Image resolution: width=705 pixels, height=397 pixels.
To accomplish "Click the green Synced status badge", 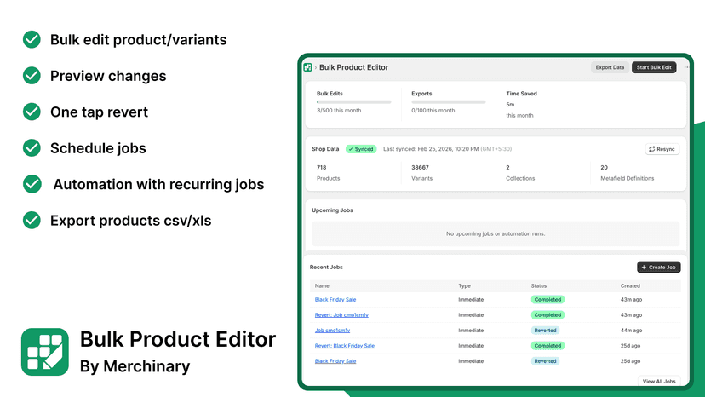I will 361,149.
